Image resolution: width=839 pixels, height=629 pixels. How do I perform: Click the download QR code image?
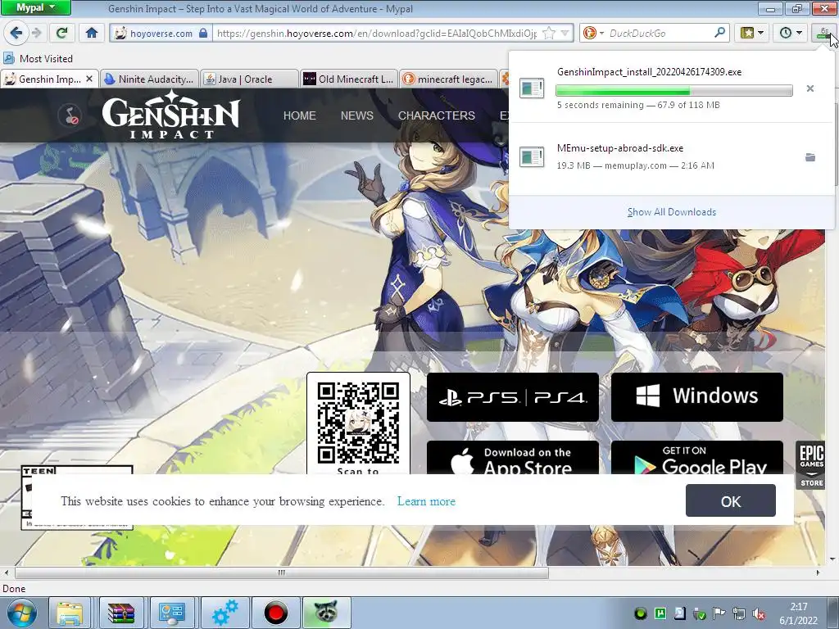click(358, 423)
